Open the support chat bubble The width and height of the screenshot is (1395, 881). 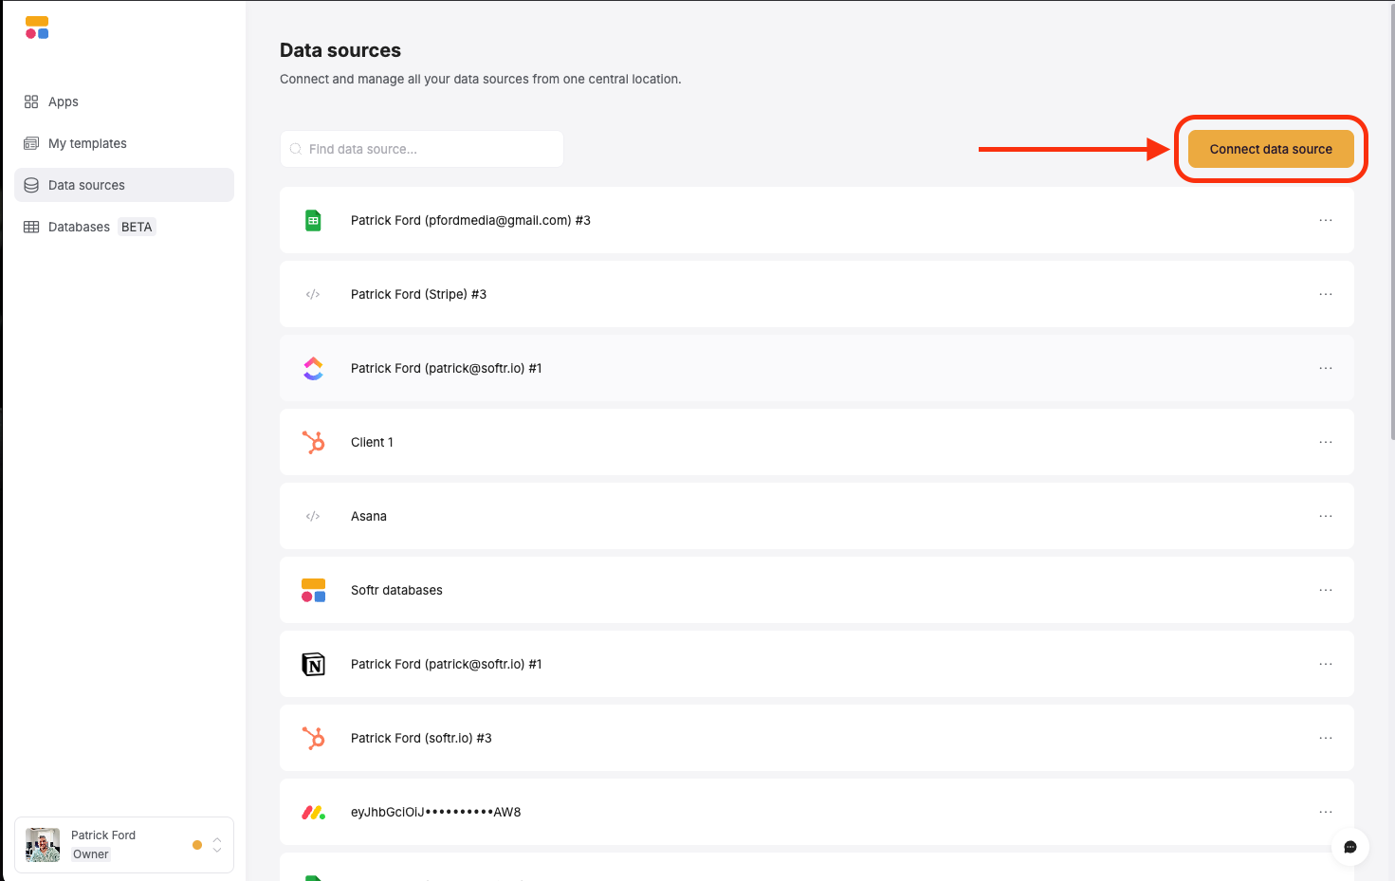(1349, 848)
